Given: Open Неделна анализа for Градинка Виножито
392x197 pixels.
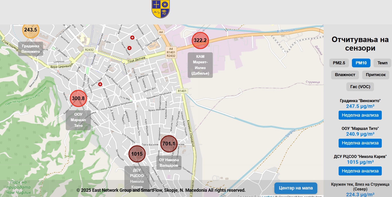Looking at the screenshot, I should click(360, 115).
